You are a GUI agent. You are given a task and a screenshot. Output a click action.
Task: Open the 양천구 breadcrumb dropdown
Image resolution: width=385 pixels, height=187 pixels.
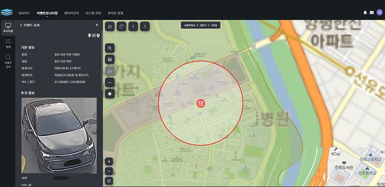[203, 26]
